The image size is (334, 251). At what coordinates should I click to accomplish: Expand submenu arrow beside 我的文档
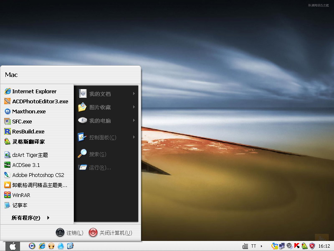[x=134, y=93]
